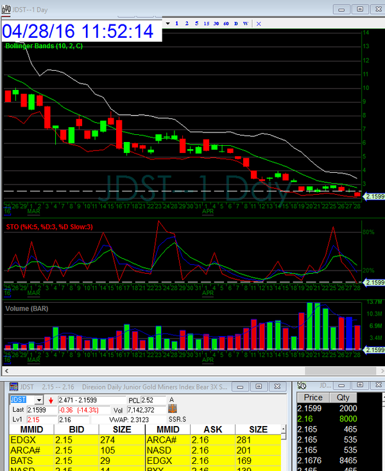
Task: Switch chart to 15-minute interval
Action: (207, 23)
